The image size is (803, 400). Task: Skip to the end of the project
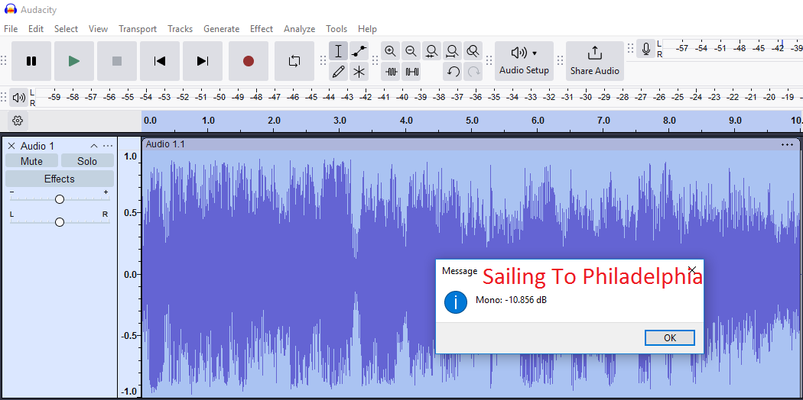pyautogui.click(x=203, y=61)
